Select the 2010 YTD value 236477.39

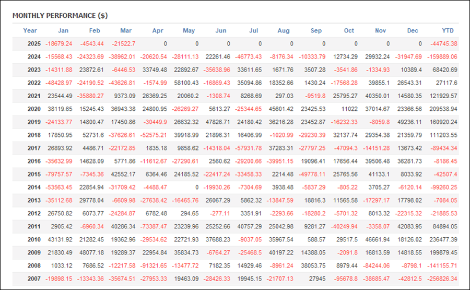click(x=443, y=240)
